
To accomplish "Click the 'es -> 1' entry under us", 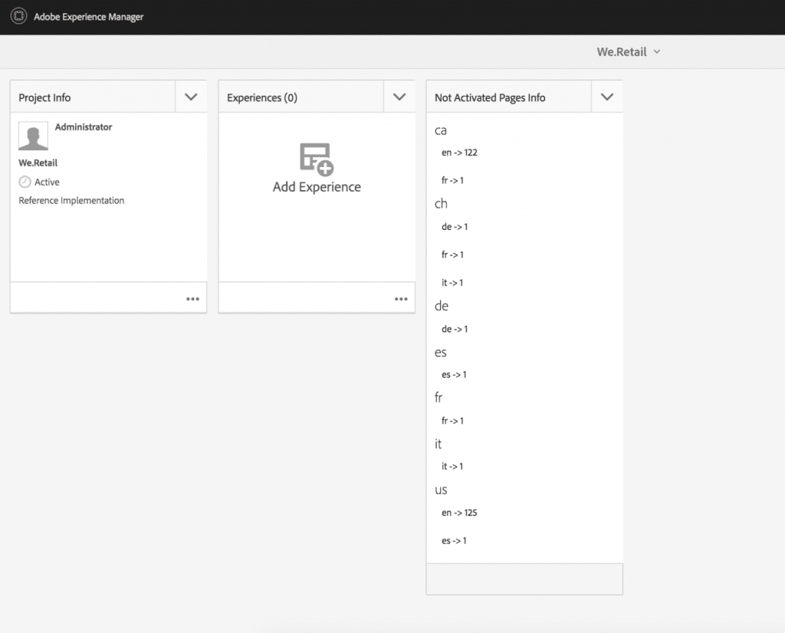I will tap(454, 540).
